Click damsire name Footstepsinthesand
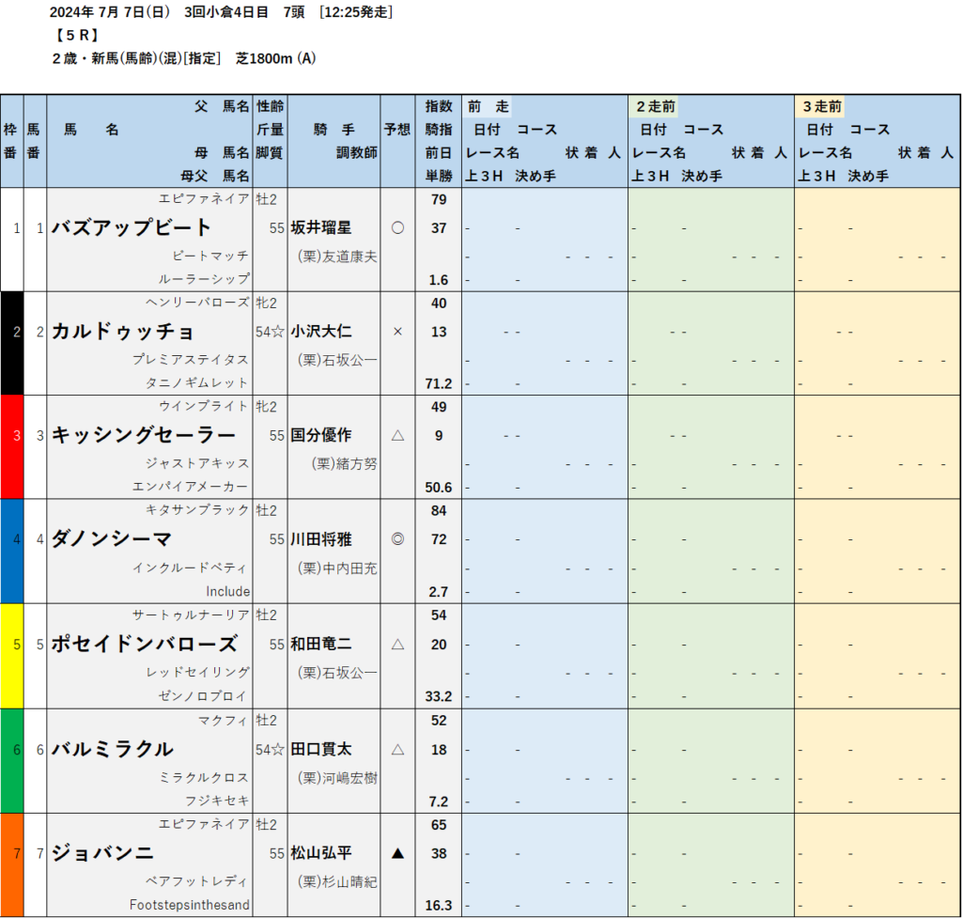This screenshot has height=918, width=962. (190, 905)
